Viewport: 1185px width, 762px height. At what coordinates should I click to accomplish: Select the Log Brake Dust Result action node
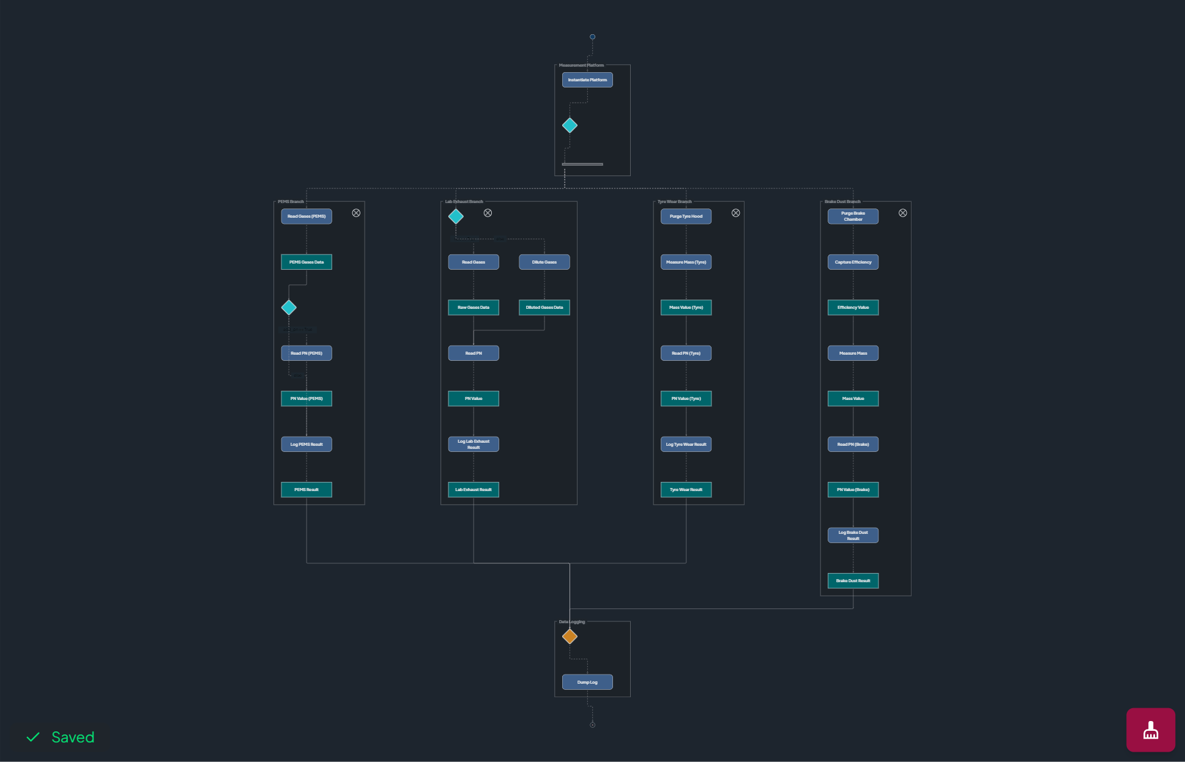coord(853,535)
